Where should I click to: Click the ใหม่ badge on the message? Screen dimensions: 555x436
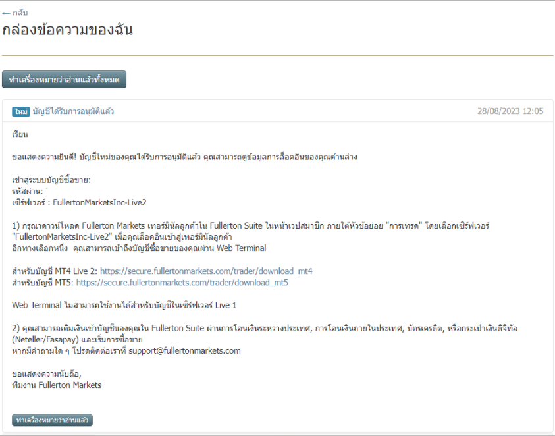tap(21, 111)
